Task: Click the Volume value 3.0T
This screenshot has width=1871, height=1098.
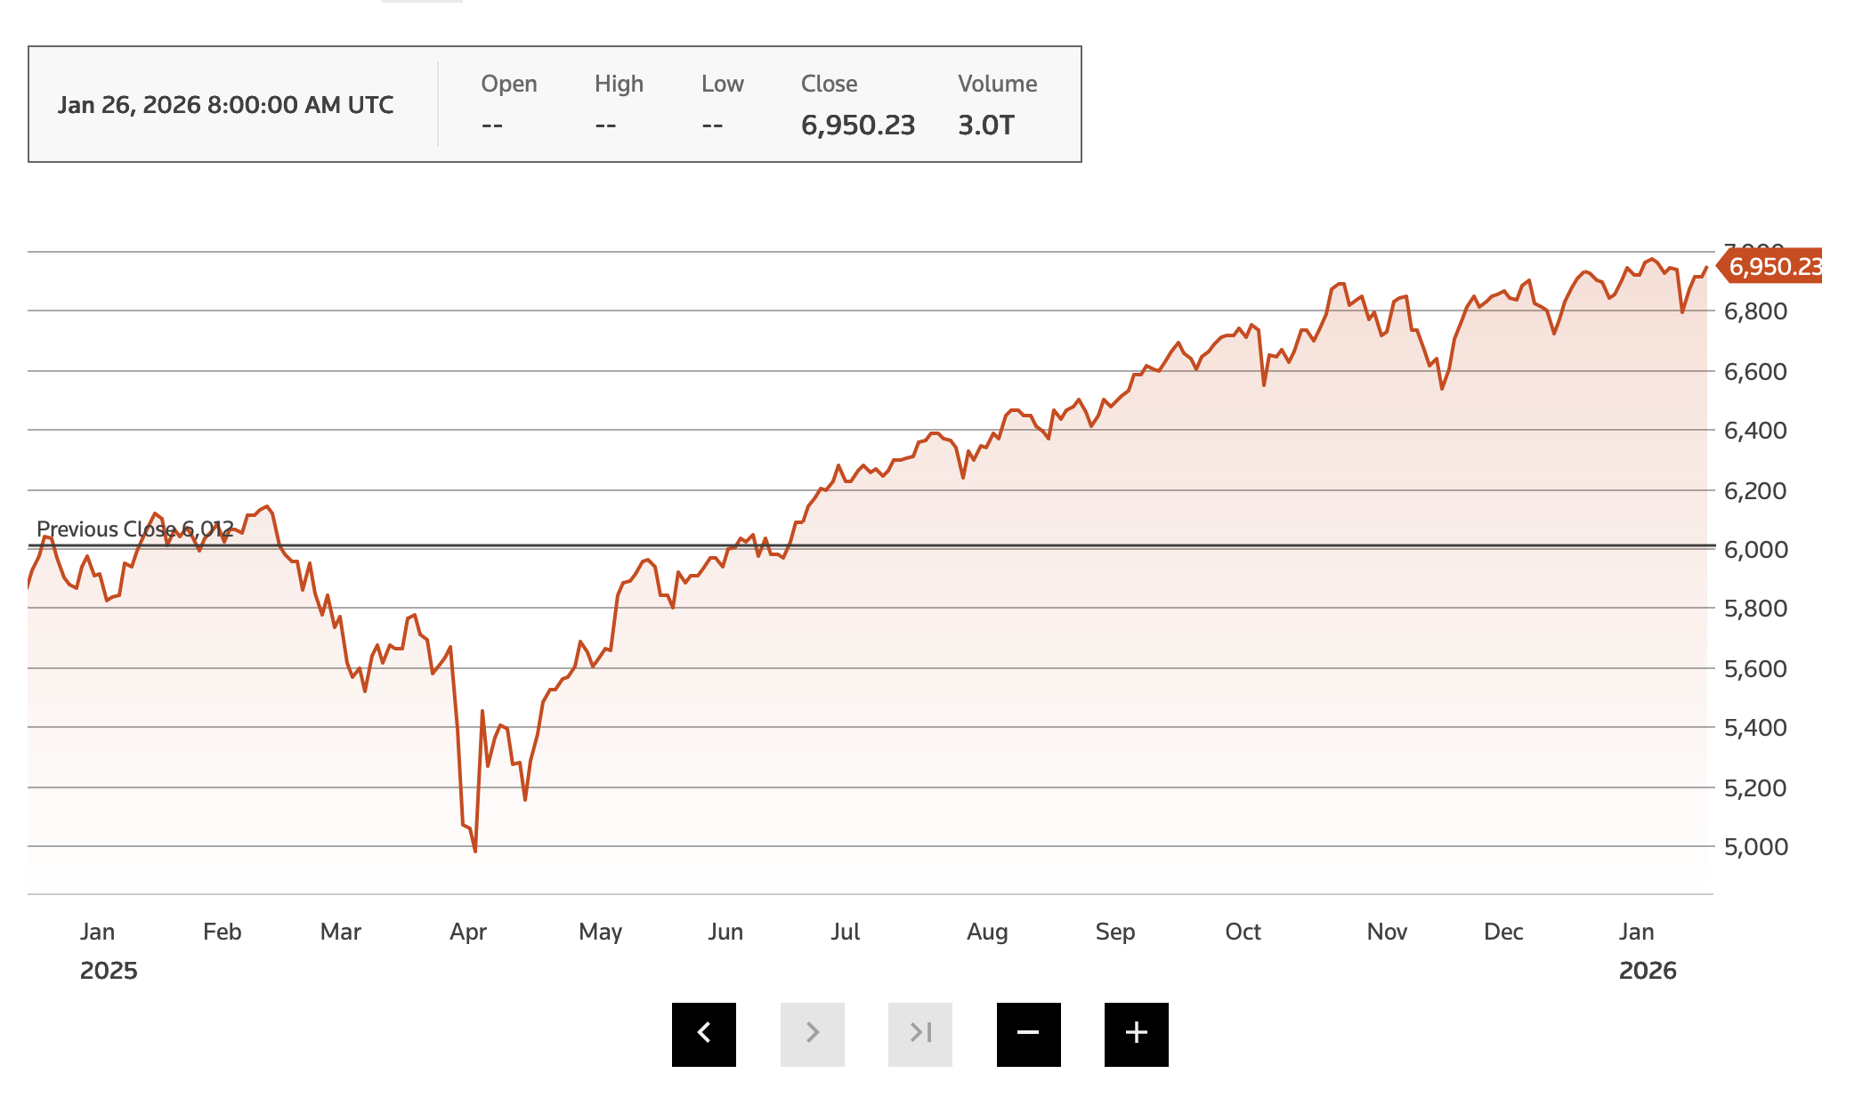Action: coord(985,125)
